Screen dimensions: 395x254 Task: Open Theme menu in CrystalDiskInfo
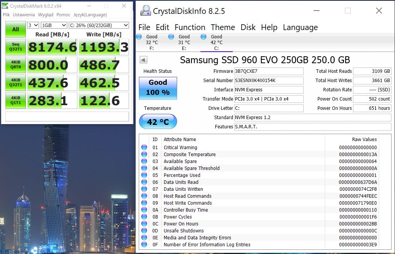tap(223, 27)
